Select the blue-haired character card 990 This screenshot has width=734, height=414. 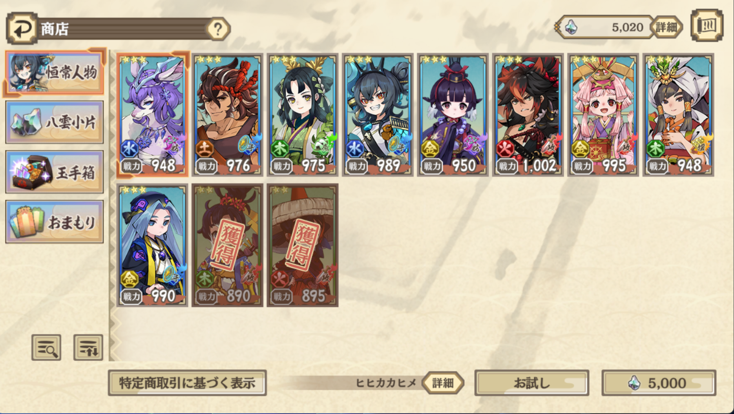152,245
